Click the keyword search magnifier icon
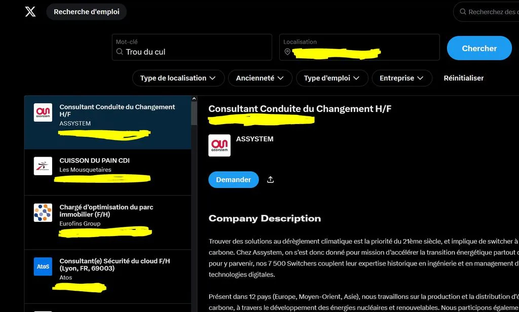Screen dimensions: 519x312 [120, 52]
